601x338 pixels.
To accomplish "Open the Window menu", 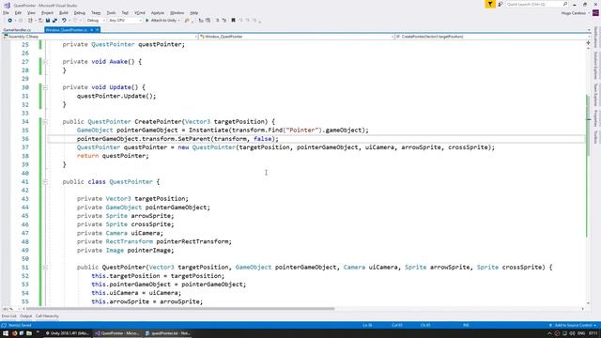I will point(177,13).
